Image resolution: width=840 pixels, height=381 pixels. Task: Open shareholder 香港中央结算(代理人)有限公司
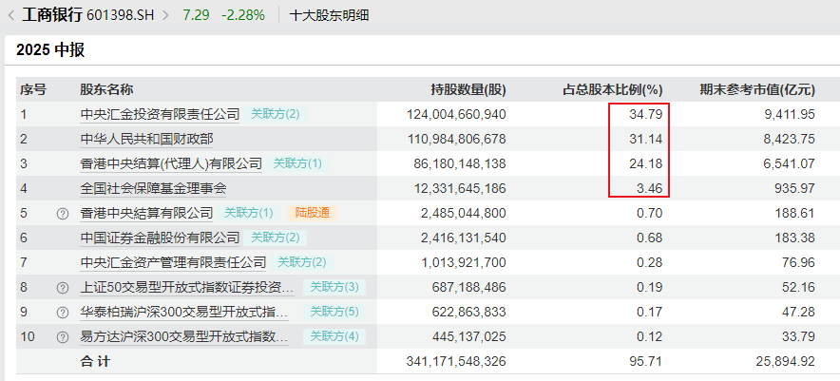coord(171,163)
